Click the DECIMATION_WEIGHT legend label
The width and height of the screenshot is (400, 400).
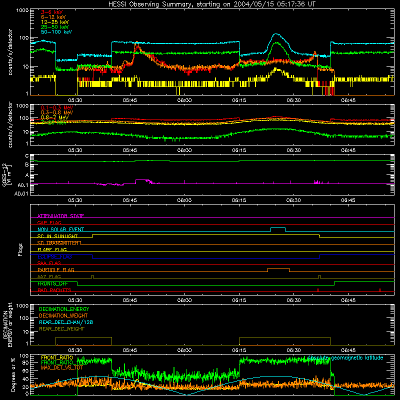tap(63, 315)
